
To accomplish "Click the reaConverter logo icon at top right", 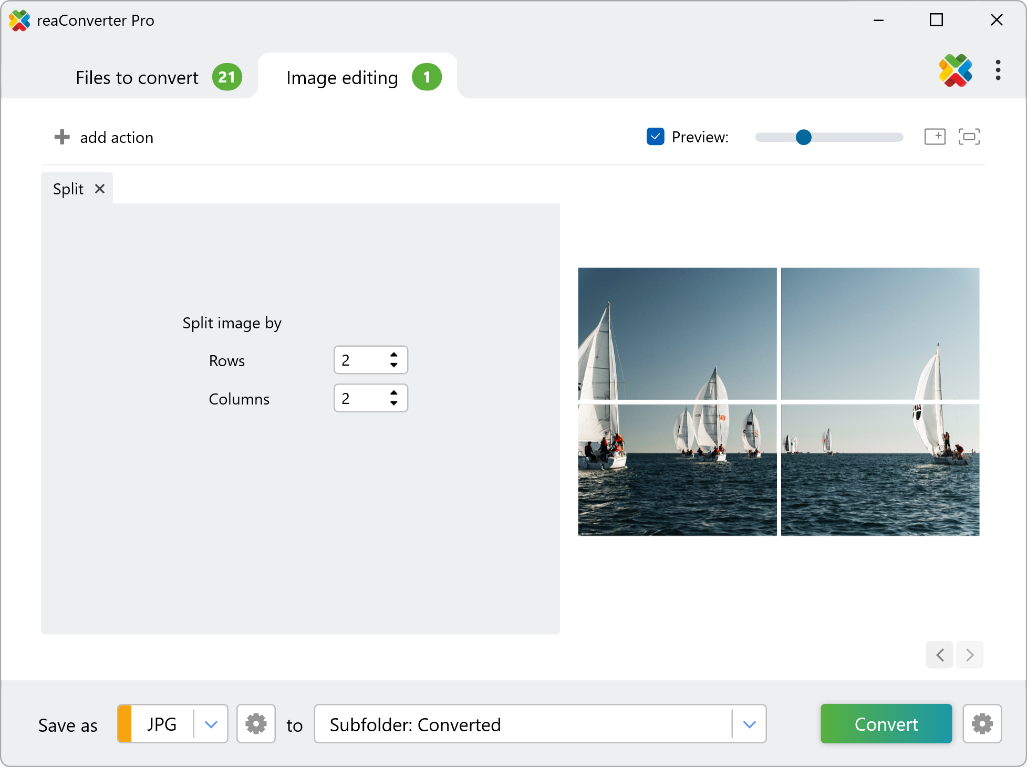I will (x=955, y=70).
